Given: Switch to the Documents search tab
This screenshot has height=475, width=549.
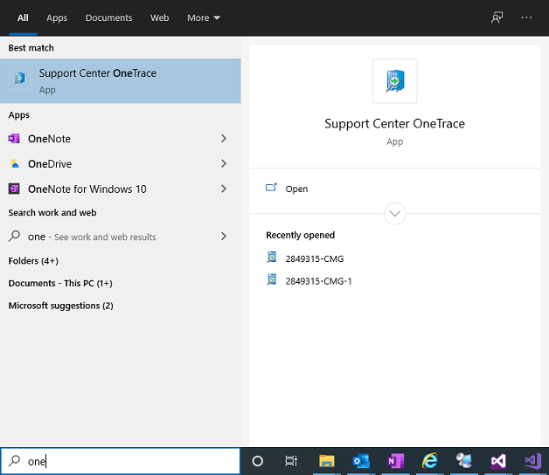Looking at the screenshot, I should point(108,17).
